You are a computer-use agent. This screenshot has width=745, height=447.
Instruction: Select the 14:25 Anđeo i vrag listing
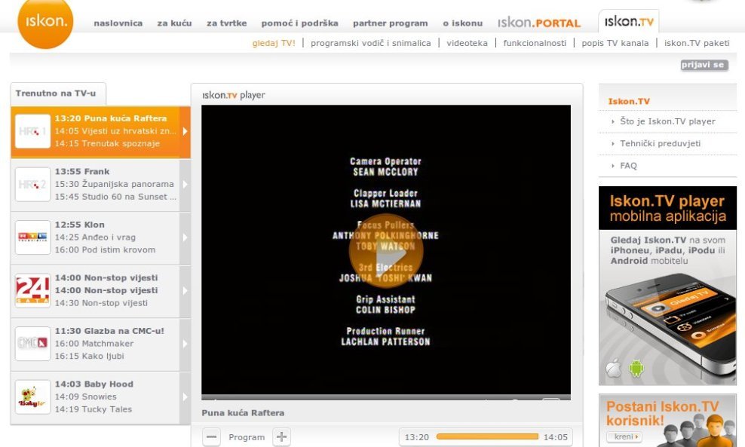click(95, 237)
